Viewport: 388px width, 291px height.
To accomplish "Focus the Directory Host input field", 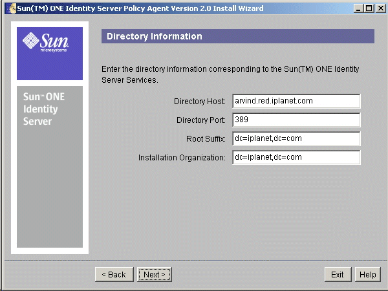I will pyautogui.click(x=296, y=101).
